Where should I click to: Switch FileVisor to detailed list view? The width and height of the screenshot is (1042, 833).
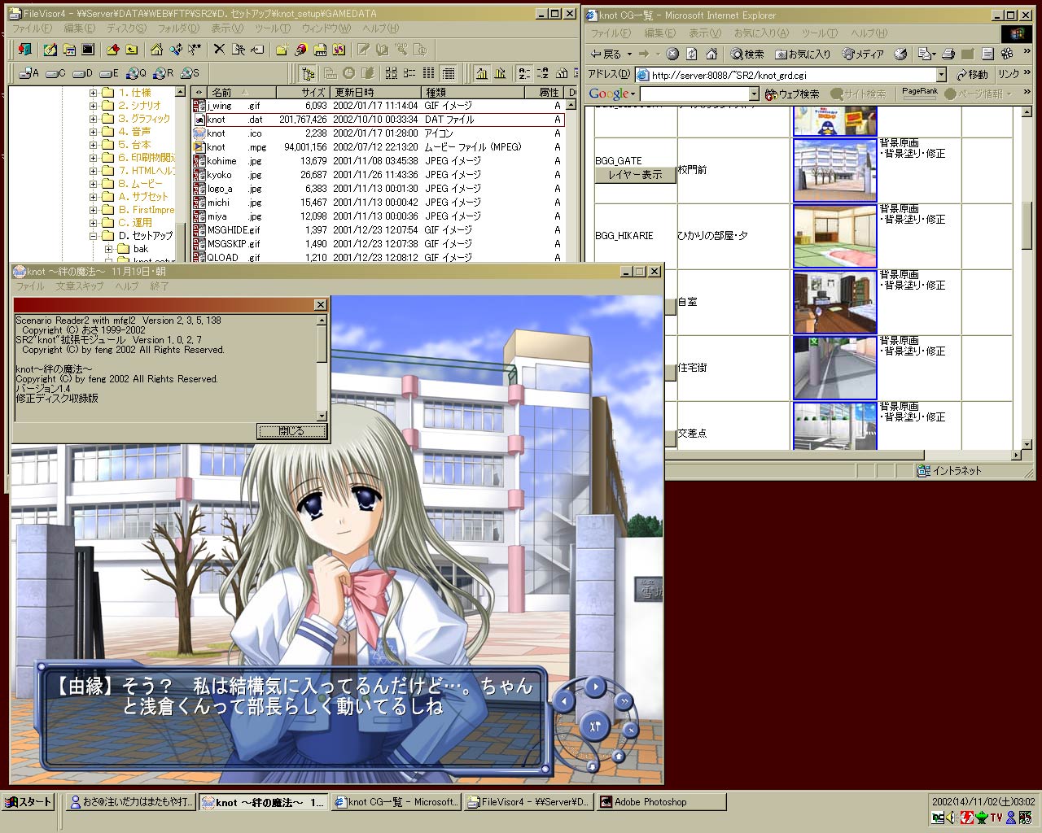click(x=449, y=73)
